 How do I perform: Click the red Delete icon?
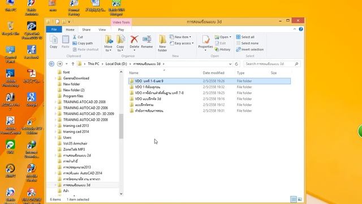tap(134, 40)
